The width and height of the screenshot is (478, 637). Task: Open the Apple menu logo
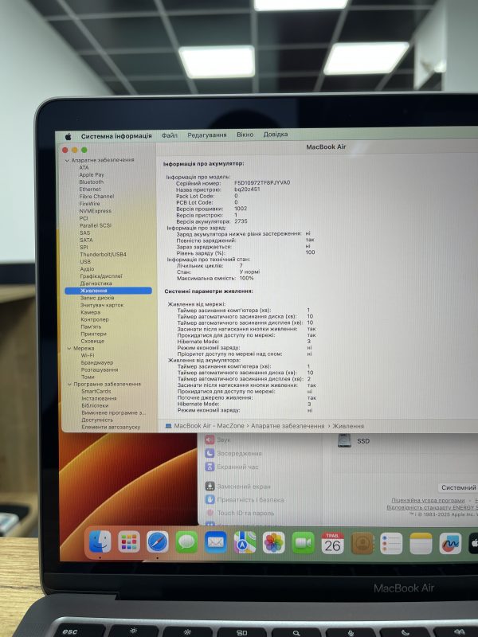click(69, 136)
